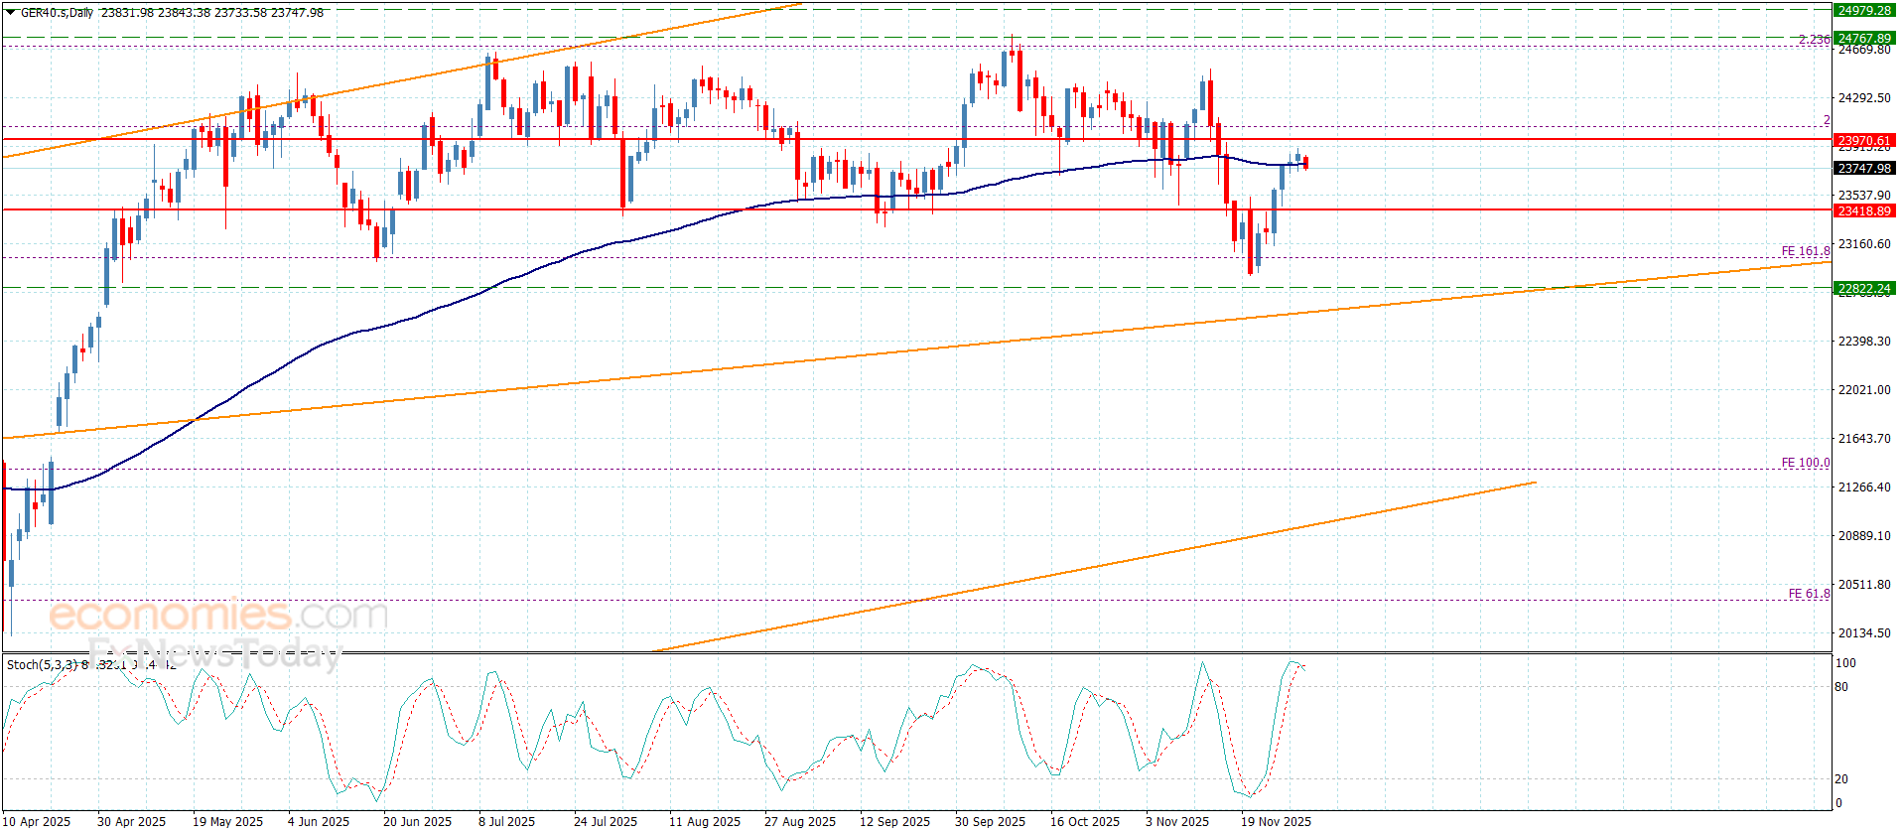1902x834 pixels.
Task: Click the stochastic 20 level label
Action: point(1841,779)
